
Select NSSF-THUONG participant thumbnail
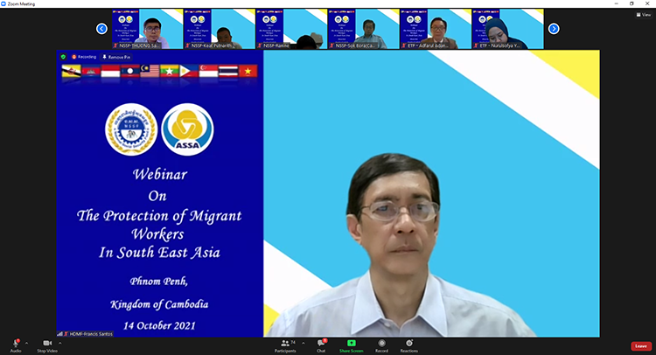point(147,29)
